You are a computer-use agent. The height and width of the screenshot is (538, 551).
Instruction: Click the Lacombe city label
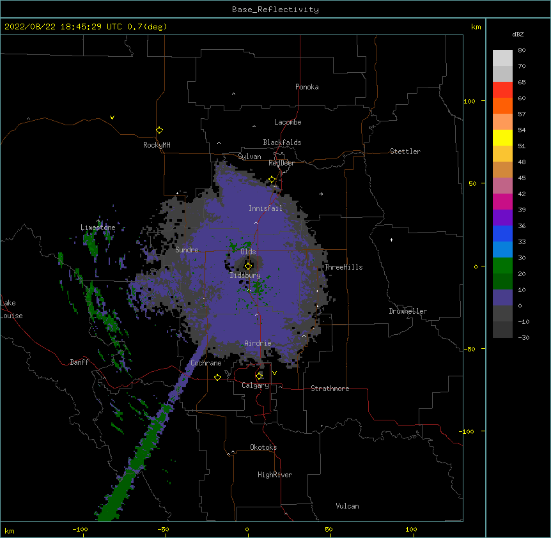coord(288,122)
